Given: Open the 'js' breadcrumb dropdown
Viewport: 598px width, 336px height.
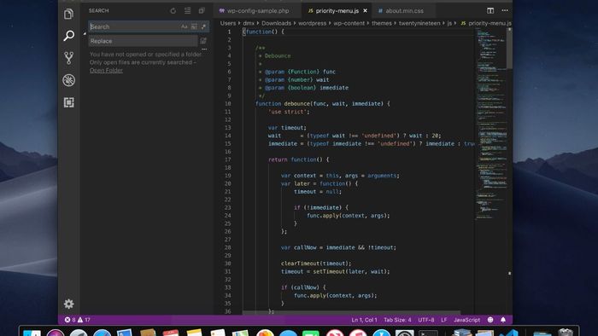Looking at the screenshot, I should [x=449, y=23].
